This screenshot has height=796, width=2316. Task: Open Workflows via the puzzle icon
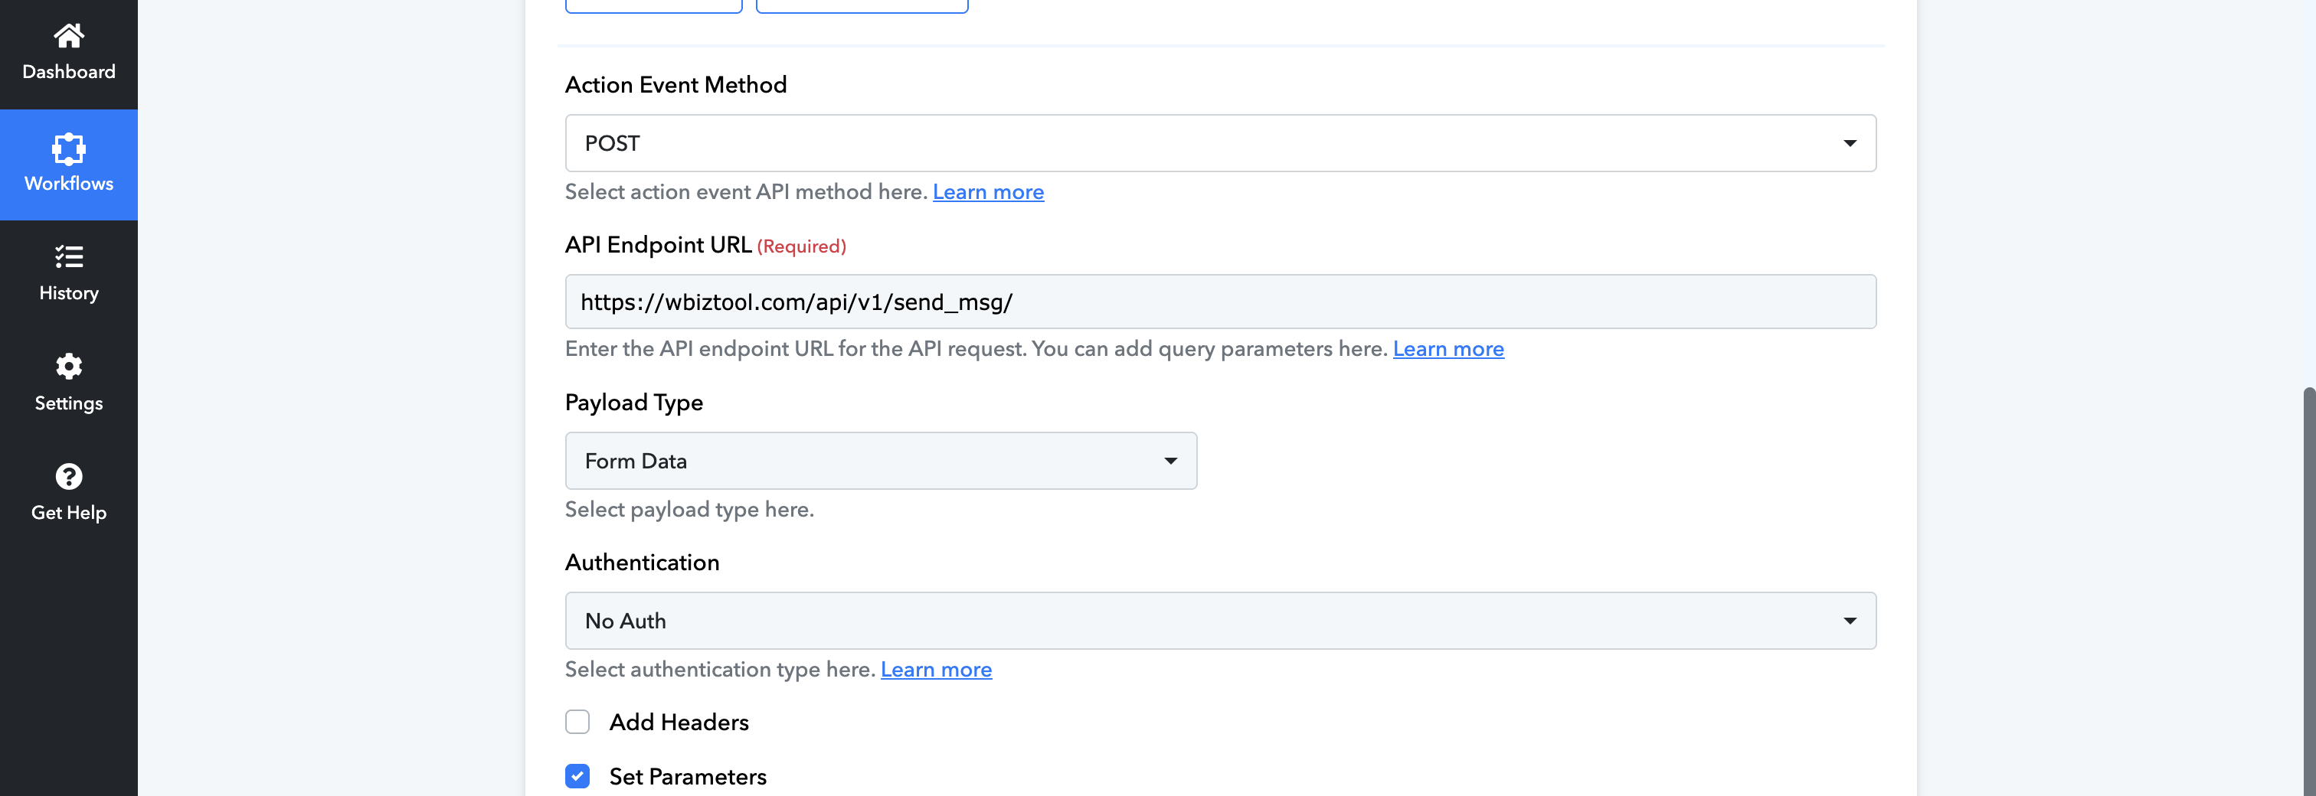pos(68,148)
